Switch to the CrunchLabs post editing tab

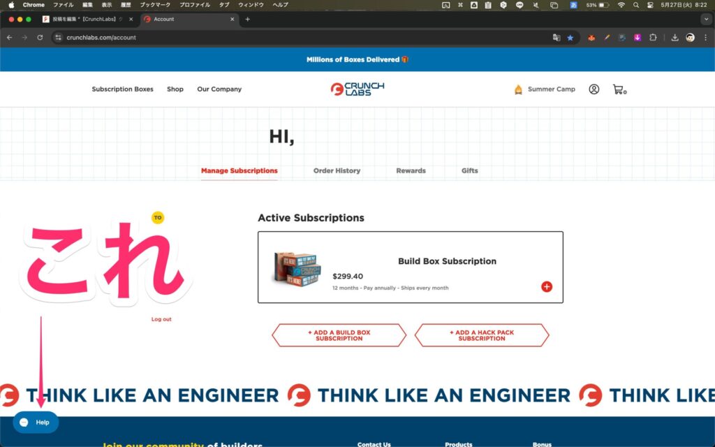click(88, 19)
